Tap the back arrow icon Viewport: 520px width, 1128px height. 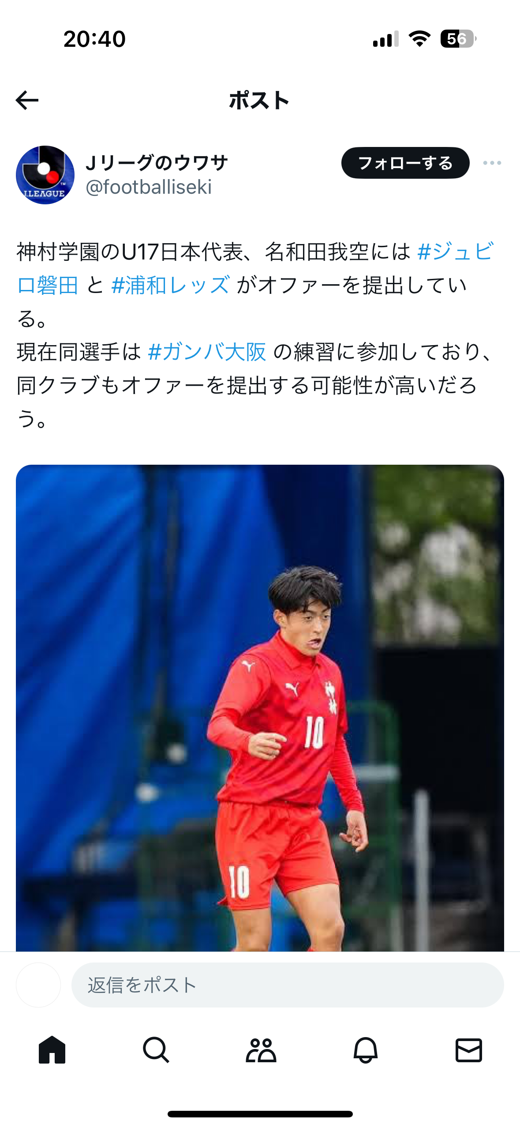pos(27,100)
